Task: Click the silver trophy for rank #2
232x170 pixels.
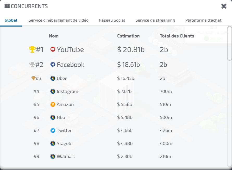Action: point(32,65)
